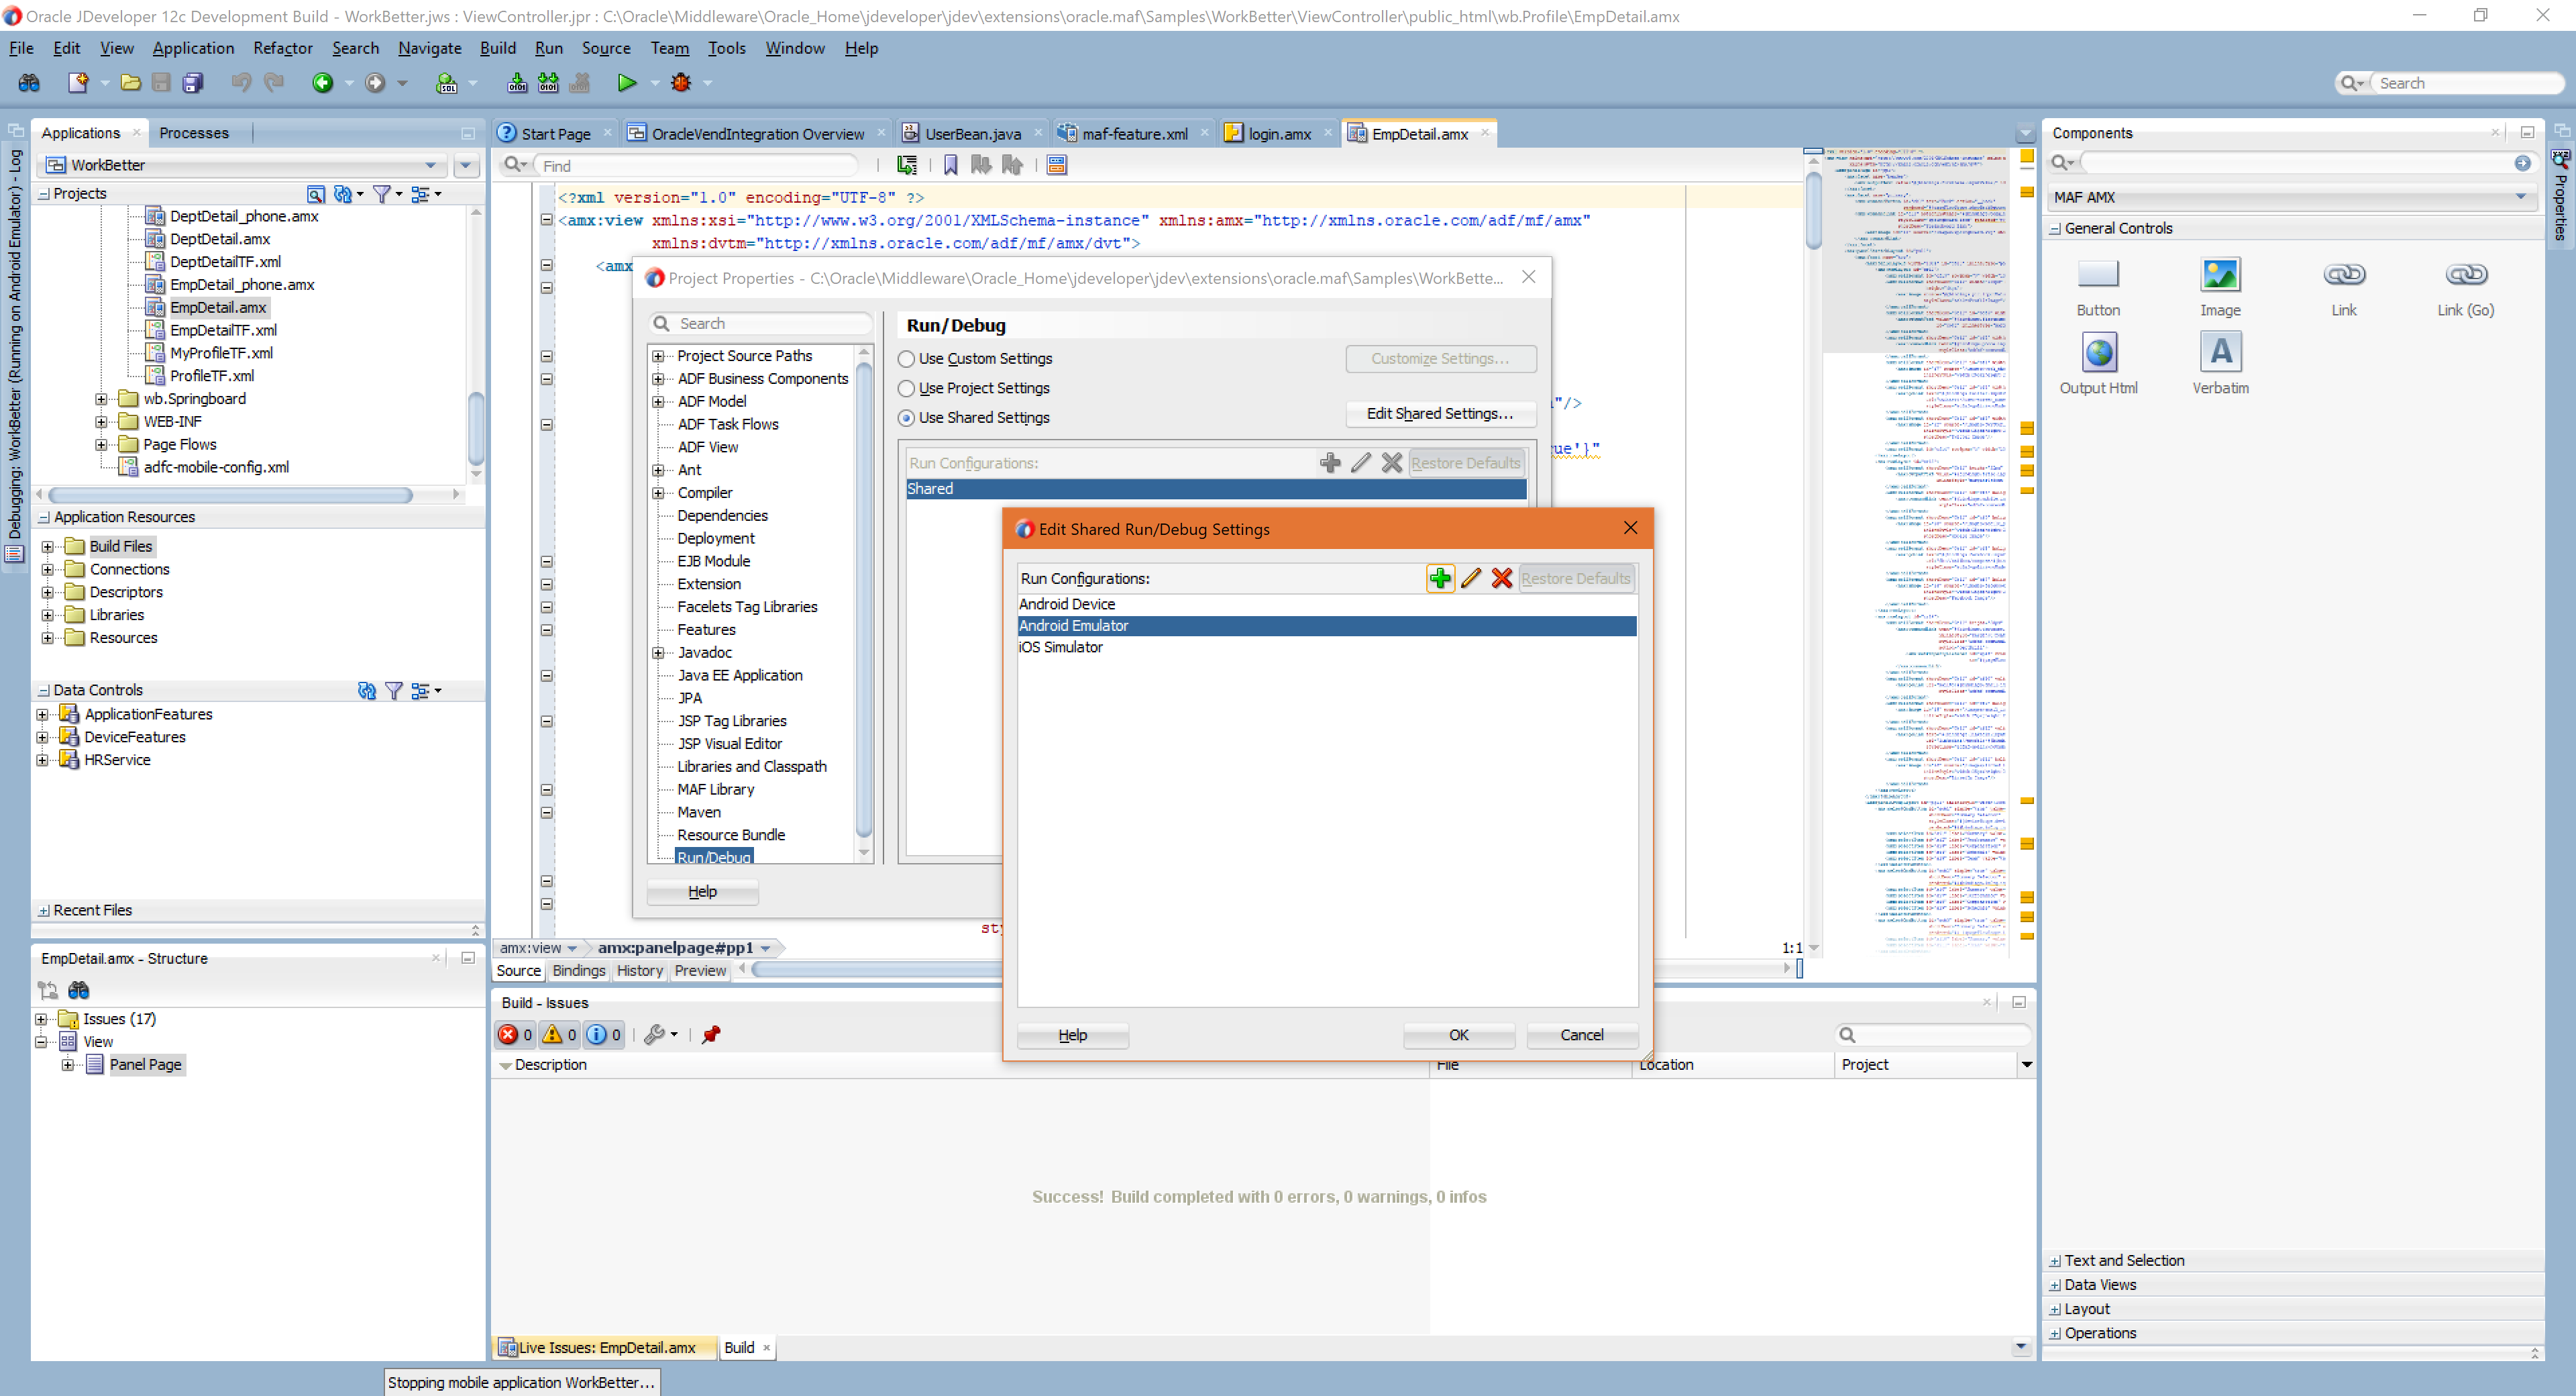The width and height of the screenshot is (2576, 1396).
Task: Open the Refactor menu
Action: point(282,48)
